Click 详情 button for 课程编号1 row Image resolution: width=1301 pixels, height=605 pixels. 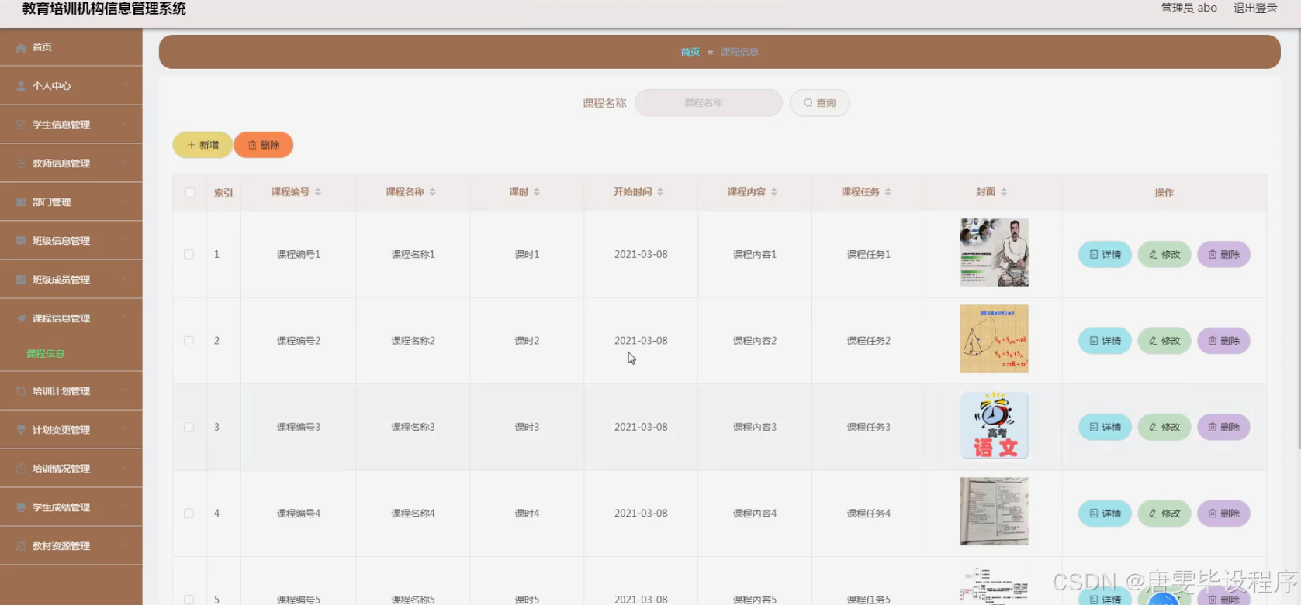1105,254
